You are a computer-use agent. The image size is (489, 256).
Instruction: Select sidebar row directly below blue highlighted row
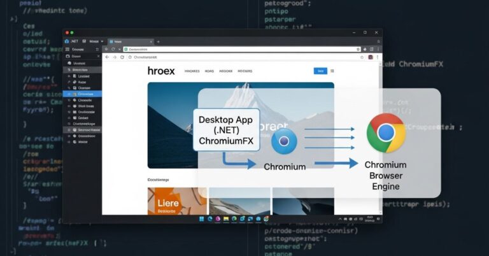82,100
